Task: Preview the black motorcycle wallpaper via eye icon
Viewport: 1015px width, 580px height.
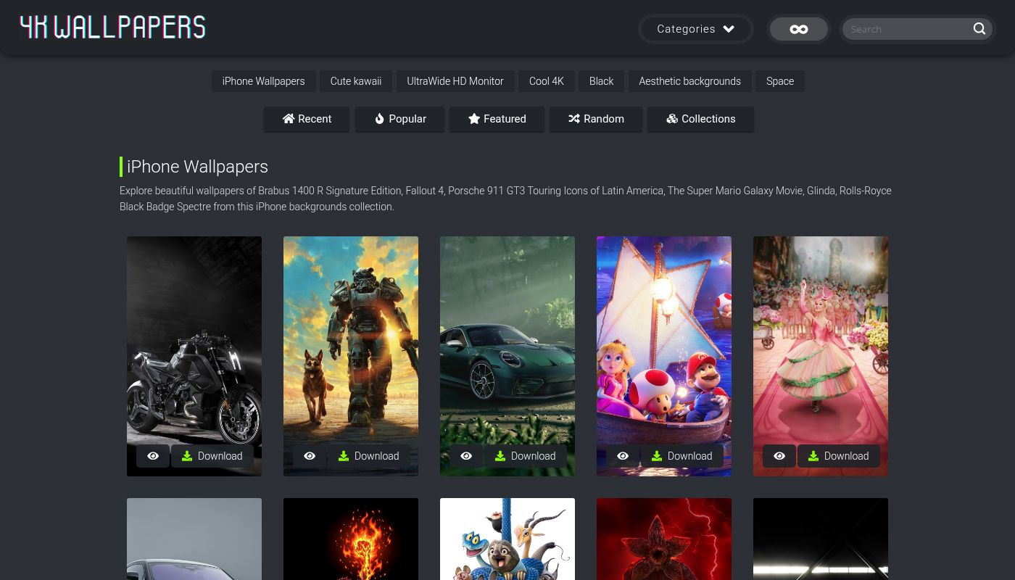Action: point(153,456)
